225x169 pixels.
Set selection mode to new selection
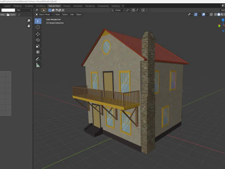coord(50,10)
